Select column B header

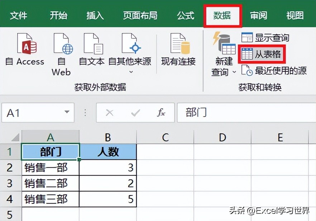[108, 137]
